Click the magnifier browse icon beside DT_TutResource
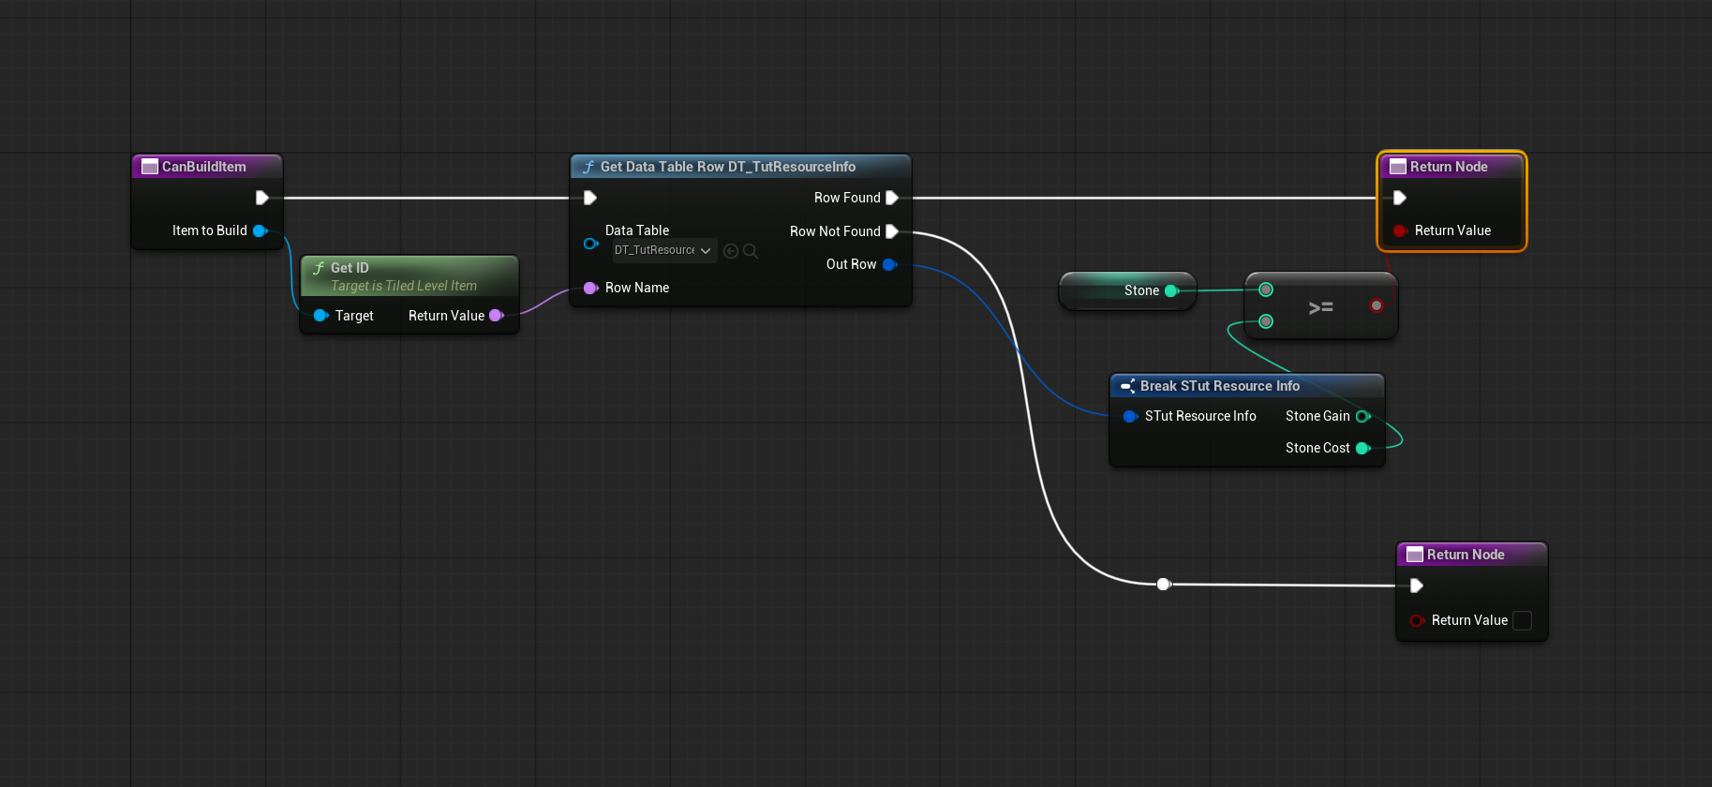 point(751,251)
